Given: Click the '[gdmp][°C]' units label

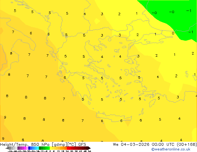Looking at the screenshot, I should [64, 145].
